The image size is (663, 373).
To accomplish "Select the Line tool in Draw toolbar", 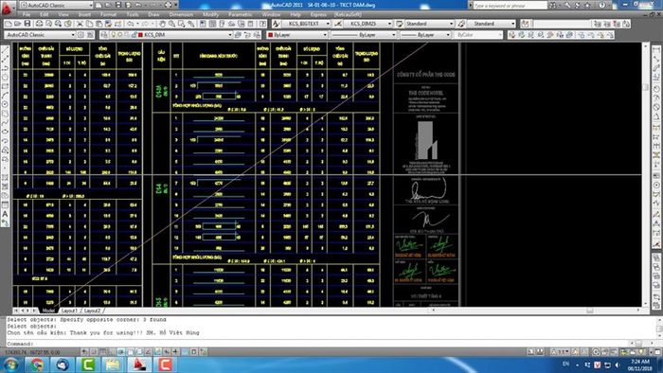I will point(5,50).
